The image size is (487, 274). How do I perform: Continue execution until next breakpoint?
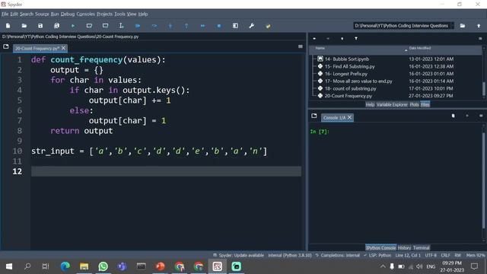pos(203,26)
